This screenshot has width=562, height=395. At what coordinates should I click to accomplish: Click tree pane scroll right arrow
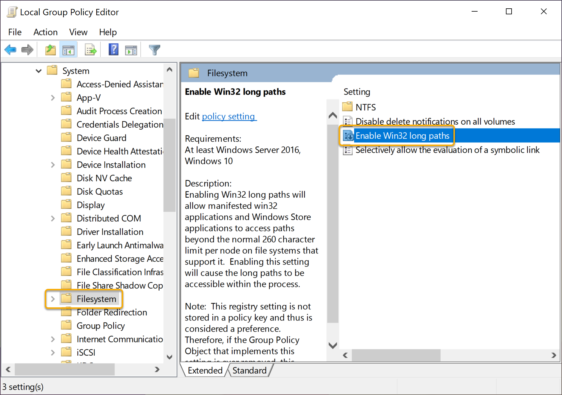[157, 370]
